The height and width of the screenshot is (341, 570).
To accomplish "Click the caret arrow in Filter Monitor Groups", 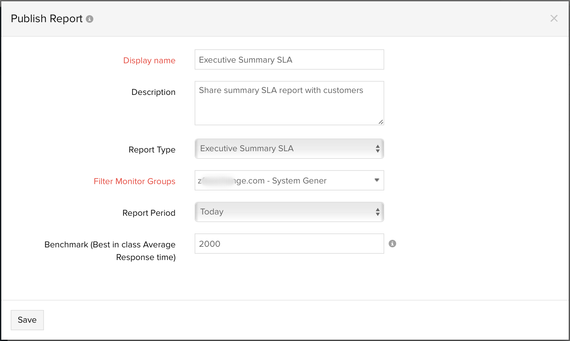I will click(x=377, y=180).
